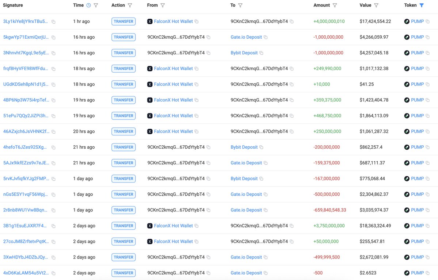Open the Action column filter
Viewport: 438px width, 280px height.
[x=130, y=5]
